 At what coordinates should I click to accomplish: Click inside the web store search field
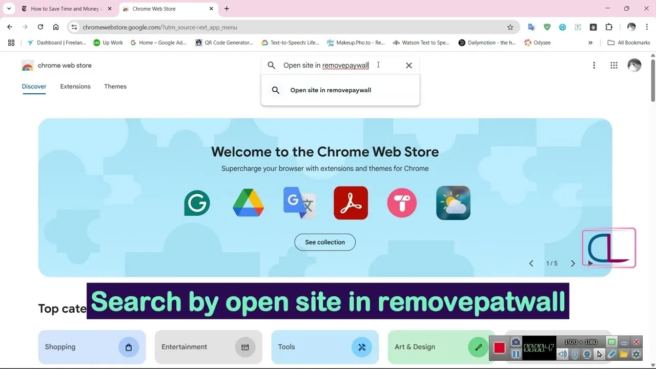coord(340,66)
